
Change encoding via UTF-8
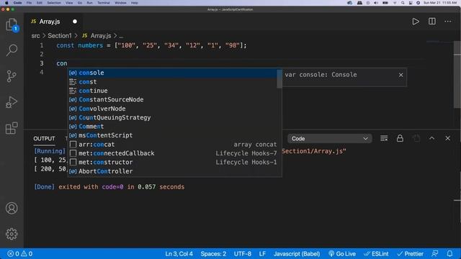(242, 254)
